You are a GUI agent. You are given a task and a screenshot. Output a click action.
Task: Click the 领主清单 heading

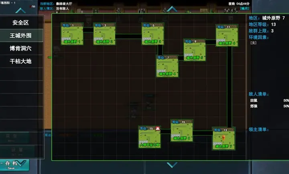[x=259, y=129]
